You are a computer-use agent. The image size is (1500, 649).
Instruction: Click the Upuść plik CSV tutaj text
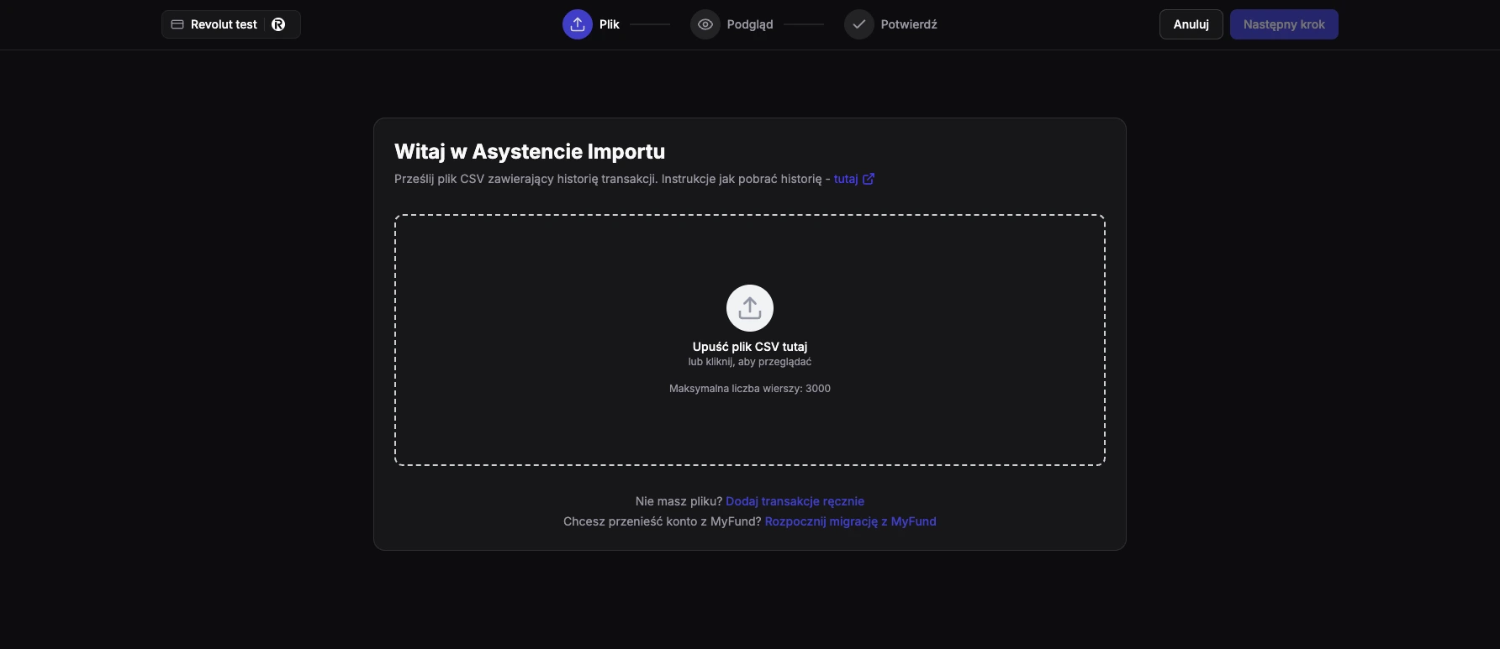pyautogui.click(x=749, y=347)
